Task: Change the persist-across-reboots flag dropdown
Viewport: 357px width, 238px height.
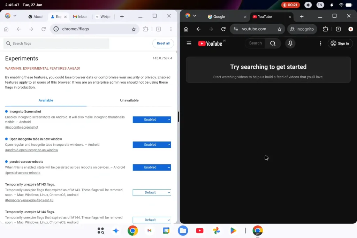Action: 152,167
